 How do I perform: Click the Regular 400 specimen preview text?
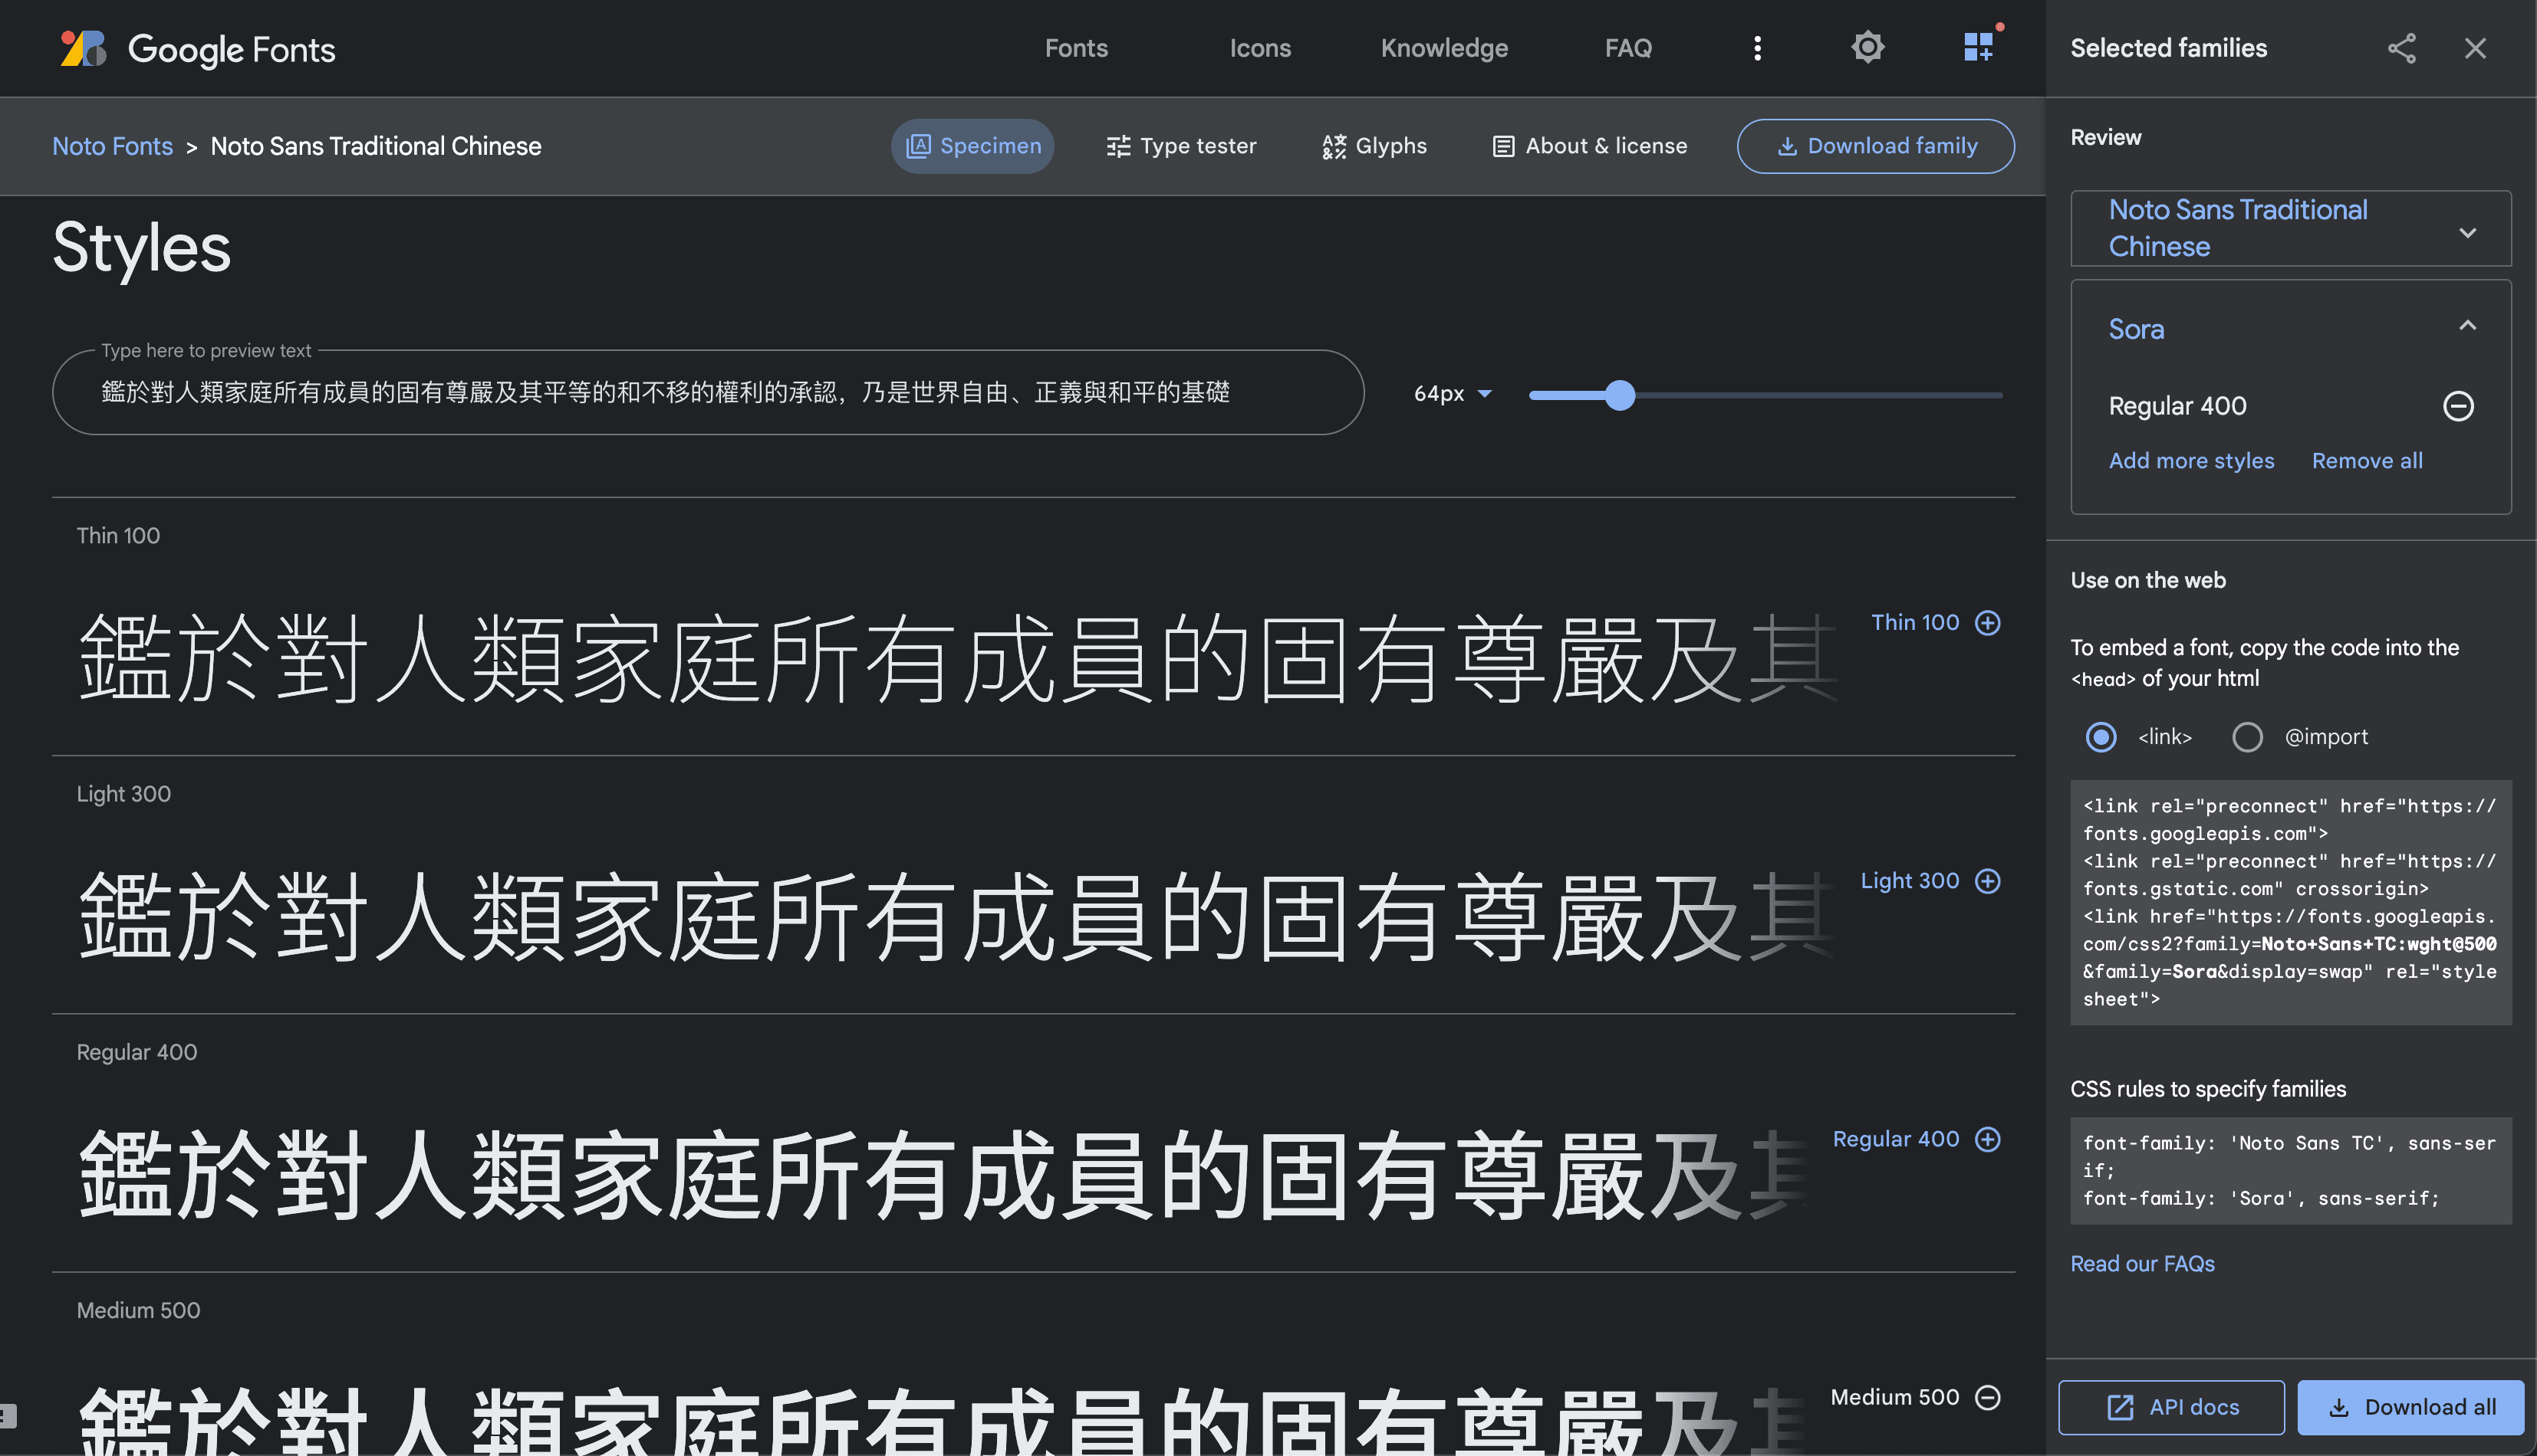pyautogui.click(x=941, y=1174)
